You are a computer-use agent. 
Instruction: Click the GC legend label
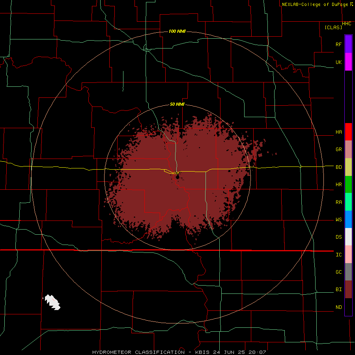click(338, 272)
